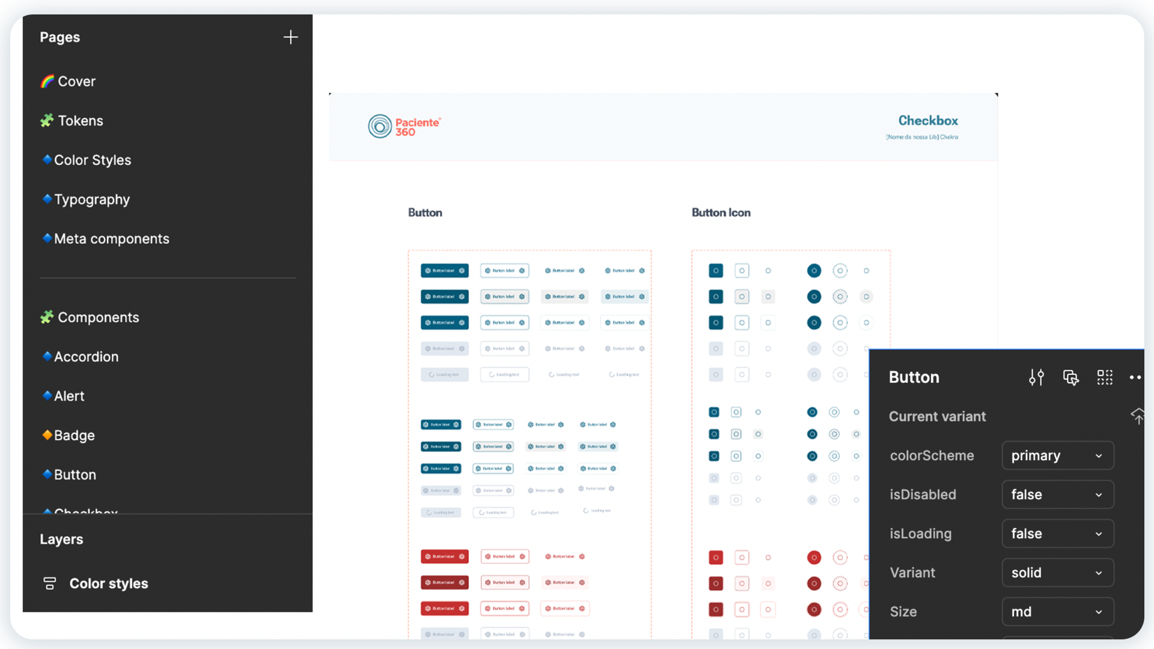
Task: Click the blue diamond beside Typography
Action: (47, 198)
